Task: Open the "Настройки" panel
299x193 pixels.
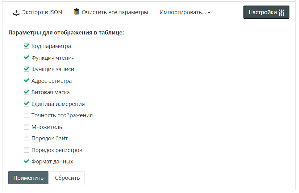Action: pyautogui.click(x=266, y=12)
